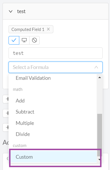Collapse the test section chevron

(10, 11)
